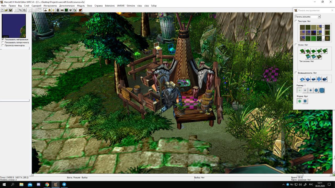Click the РУС language indicator
Screen dimensions: 335x188
click(311, 184)
